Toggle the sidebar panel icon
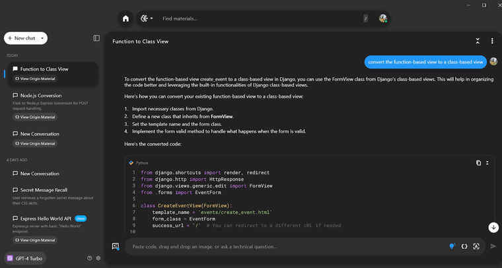Image resolution: width=502 pixels, height=268 pixels. click(96, 38)
